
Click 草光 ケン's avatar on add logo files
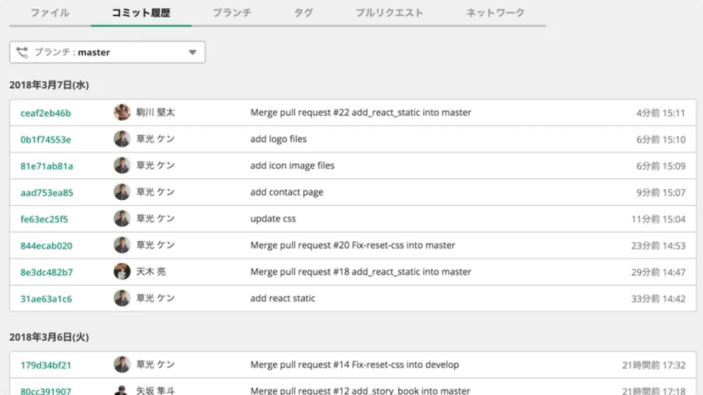point(122,138)
